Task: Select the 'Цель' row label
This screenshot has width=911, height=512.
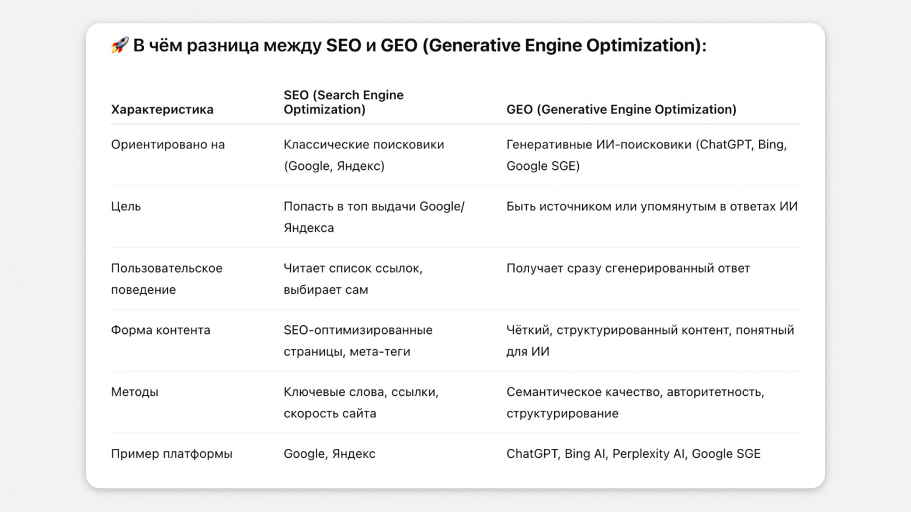Action: (126, 206)
